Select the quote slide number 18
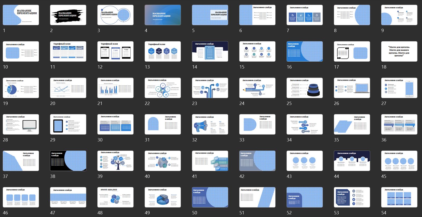Image resolution: width=422 pixels, height=217 pixels. click(x=399, y=51)
